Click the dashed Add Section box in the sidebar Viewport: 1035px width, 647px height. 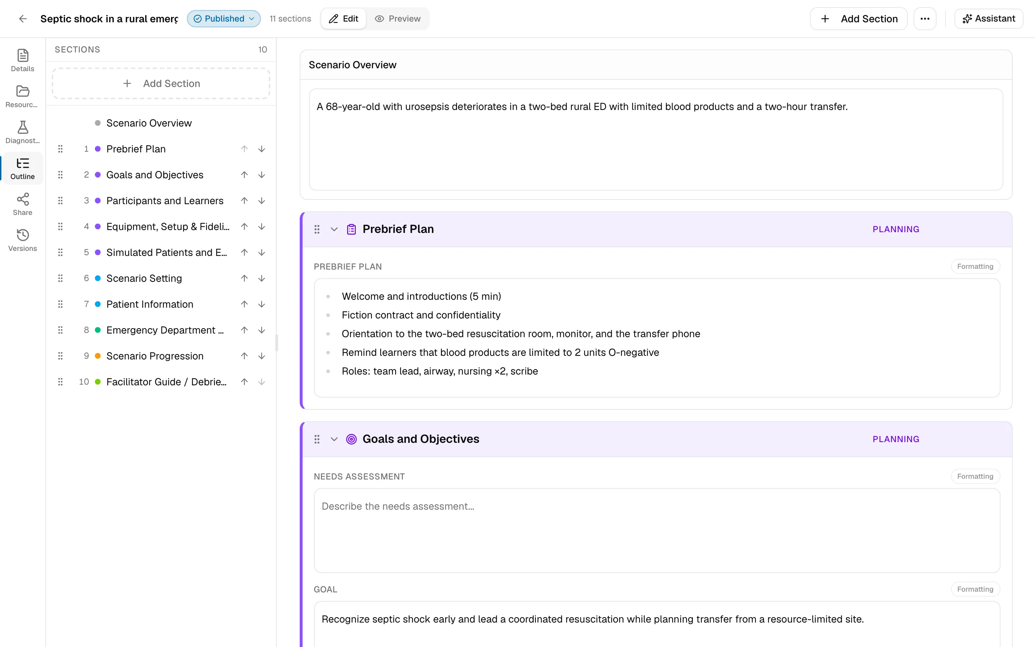(161, 83)
